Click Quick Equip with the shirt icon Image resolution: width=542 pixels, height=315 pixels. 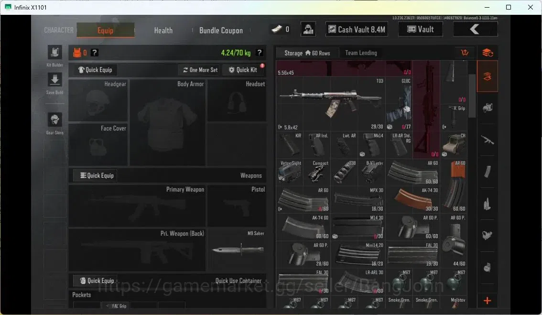[95, 70]
